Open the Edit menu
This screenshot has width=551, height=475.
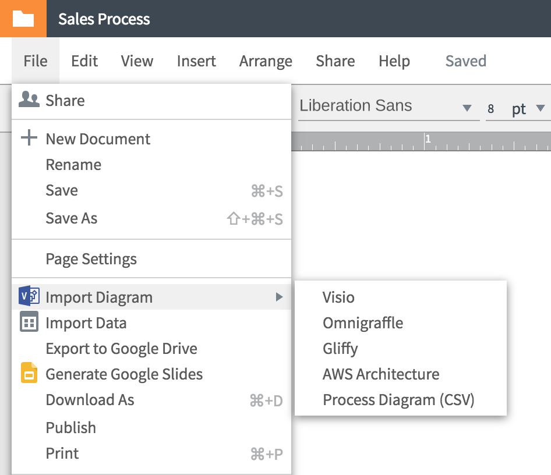click(x=84, y=61)
